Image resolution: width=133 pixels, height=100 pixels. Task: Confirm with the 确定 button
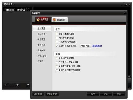[x=93, y=94]
